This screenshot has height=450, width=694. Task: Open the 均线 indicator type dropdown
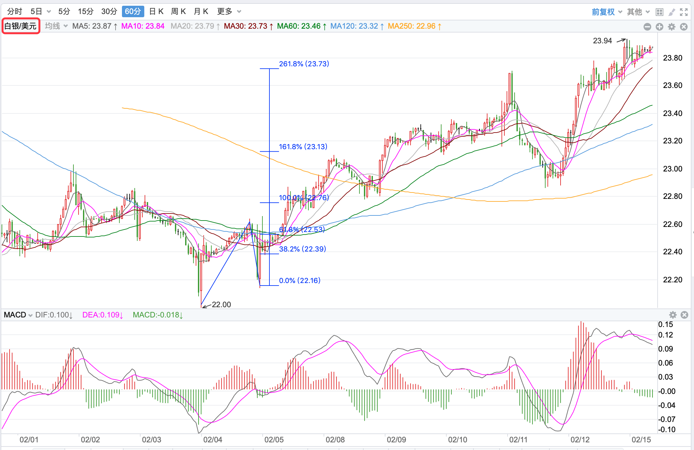56,26
